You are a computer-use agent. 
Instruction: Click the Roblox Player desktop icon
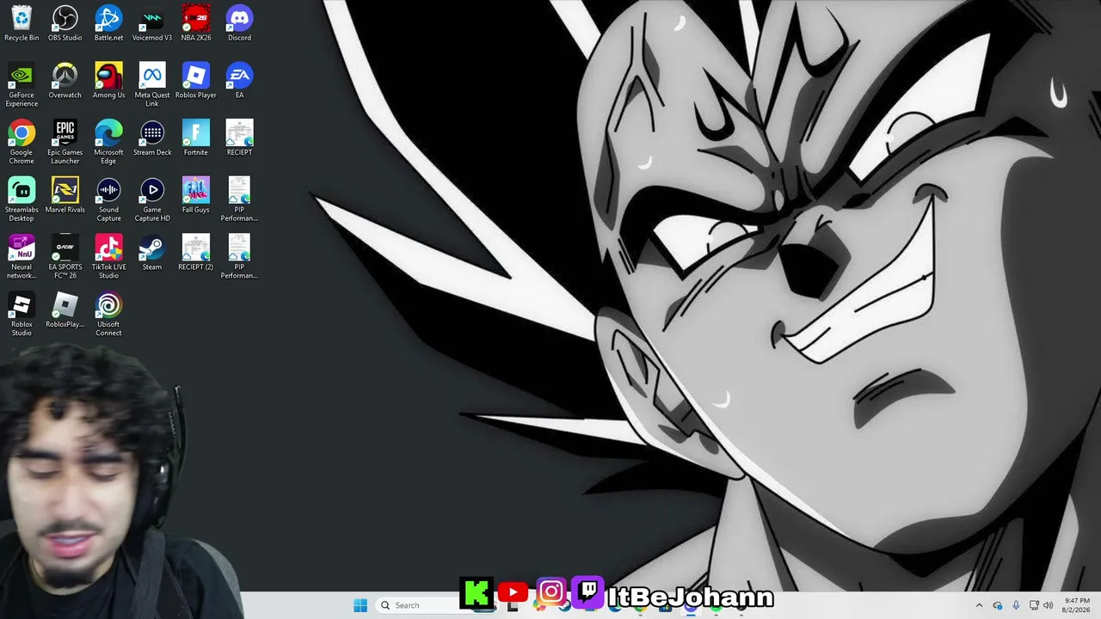(x=196, y=81)
